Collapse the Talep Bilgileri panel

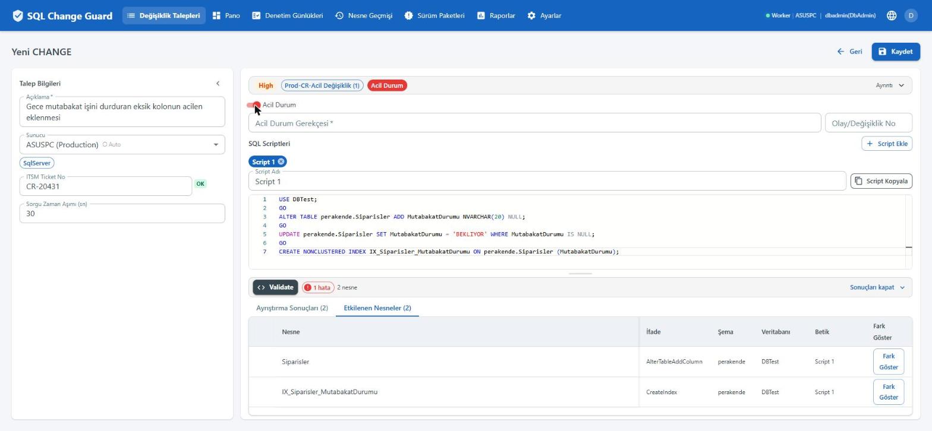218,84
